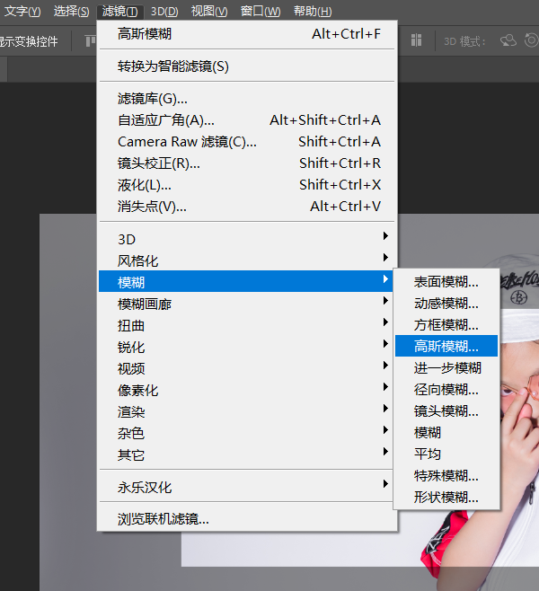539x591 pixels.
Task: Expand the 模糊画廊 submenu
Action: point(246,304)
